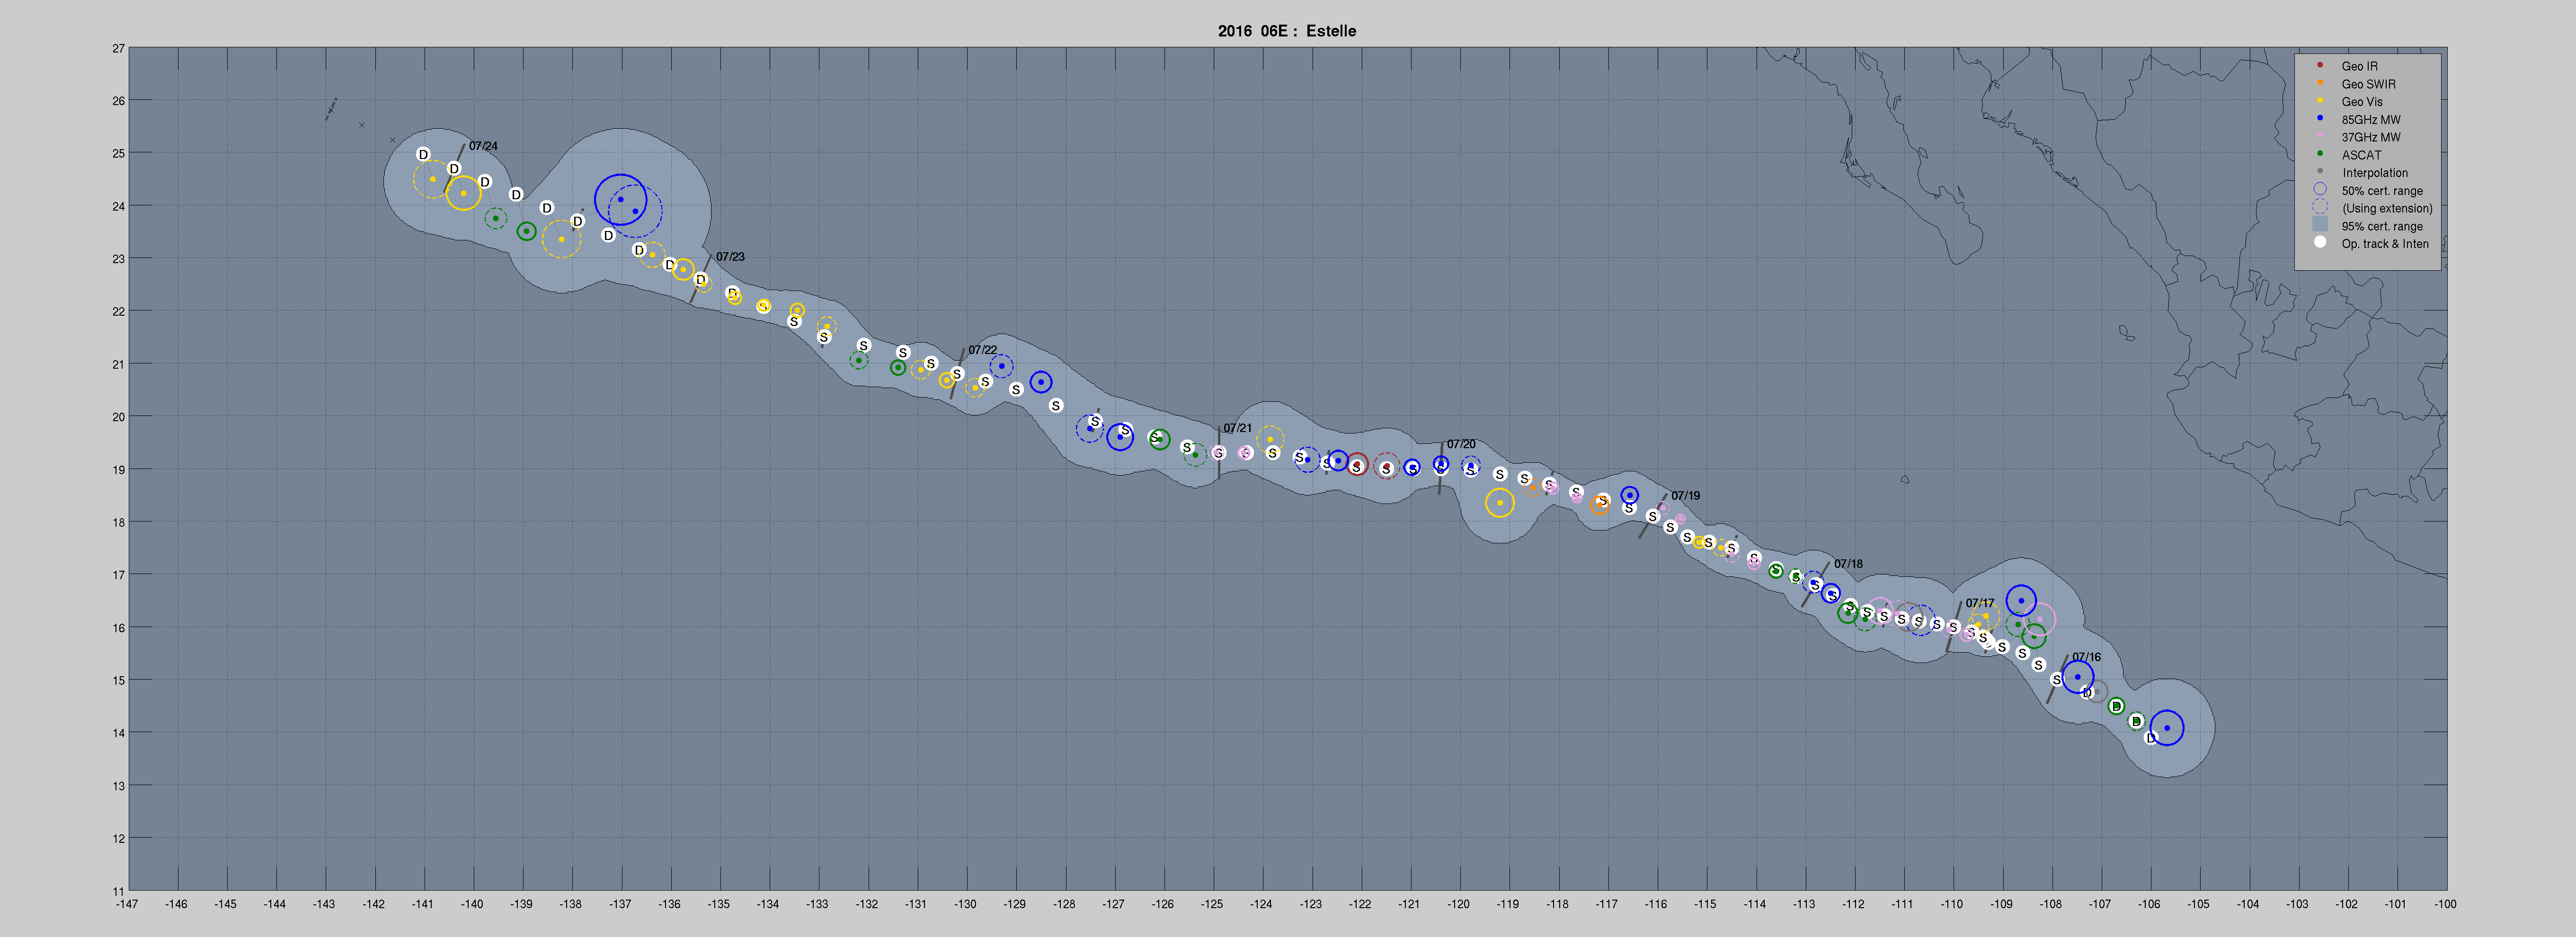
Task: Click the 07/22 date marker label
Action: 982,350
